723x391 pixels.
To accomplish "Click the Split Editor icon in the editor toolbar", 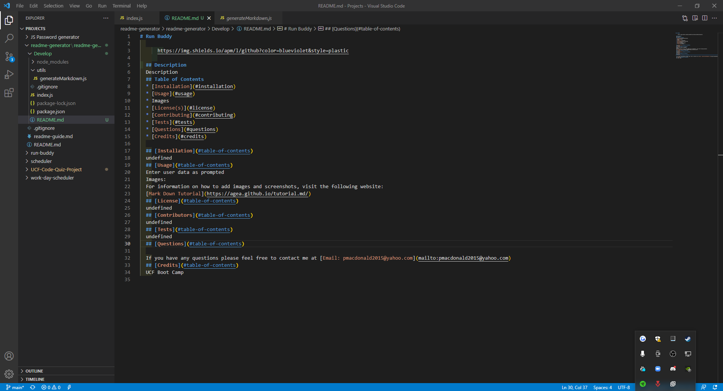I will point(705,18).
